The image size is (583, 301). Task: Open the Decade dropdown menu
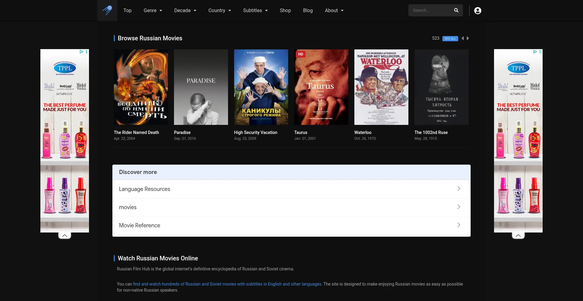click(x=185, y=10)
